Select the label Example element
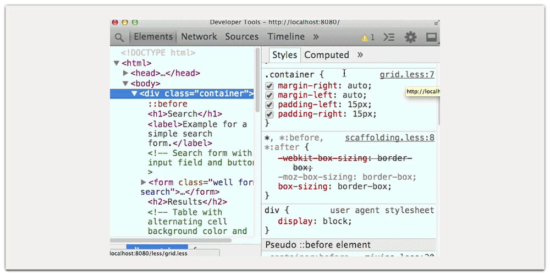Screen dimensions: 550x275 [x=197, y=134]
